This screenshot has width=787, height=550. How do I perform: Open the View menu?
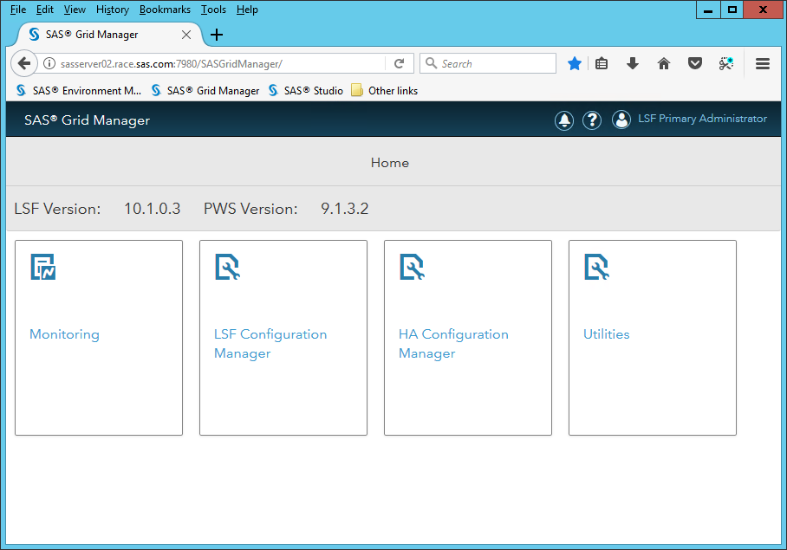[x=75, y=10]
